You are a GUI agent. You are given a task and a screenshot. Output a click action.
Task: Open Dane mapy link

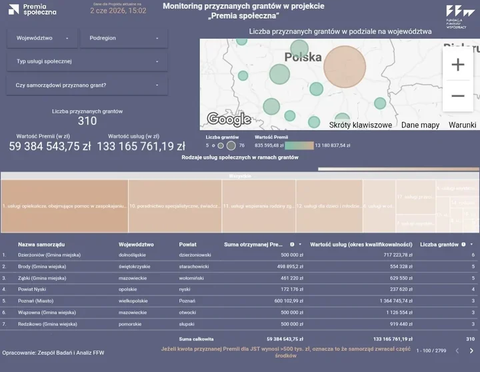[x=420, y=125]
